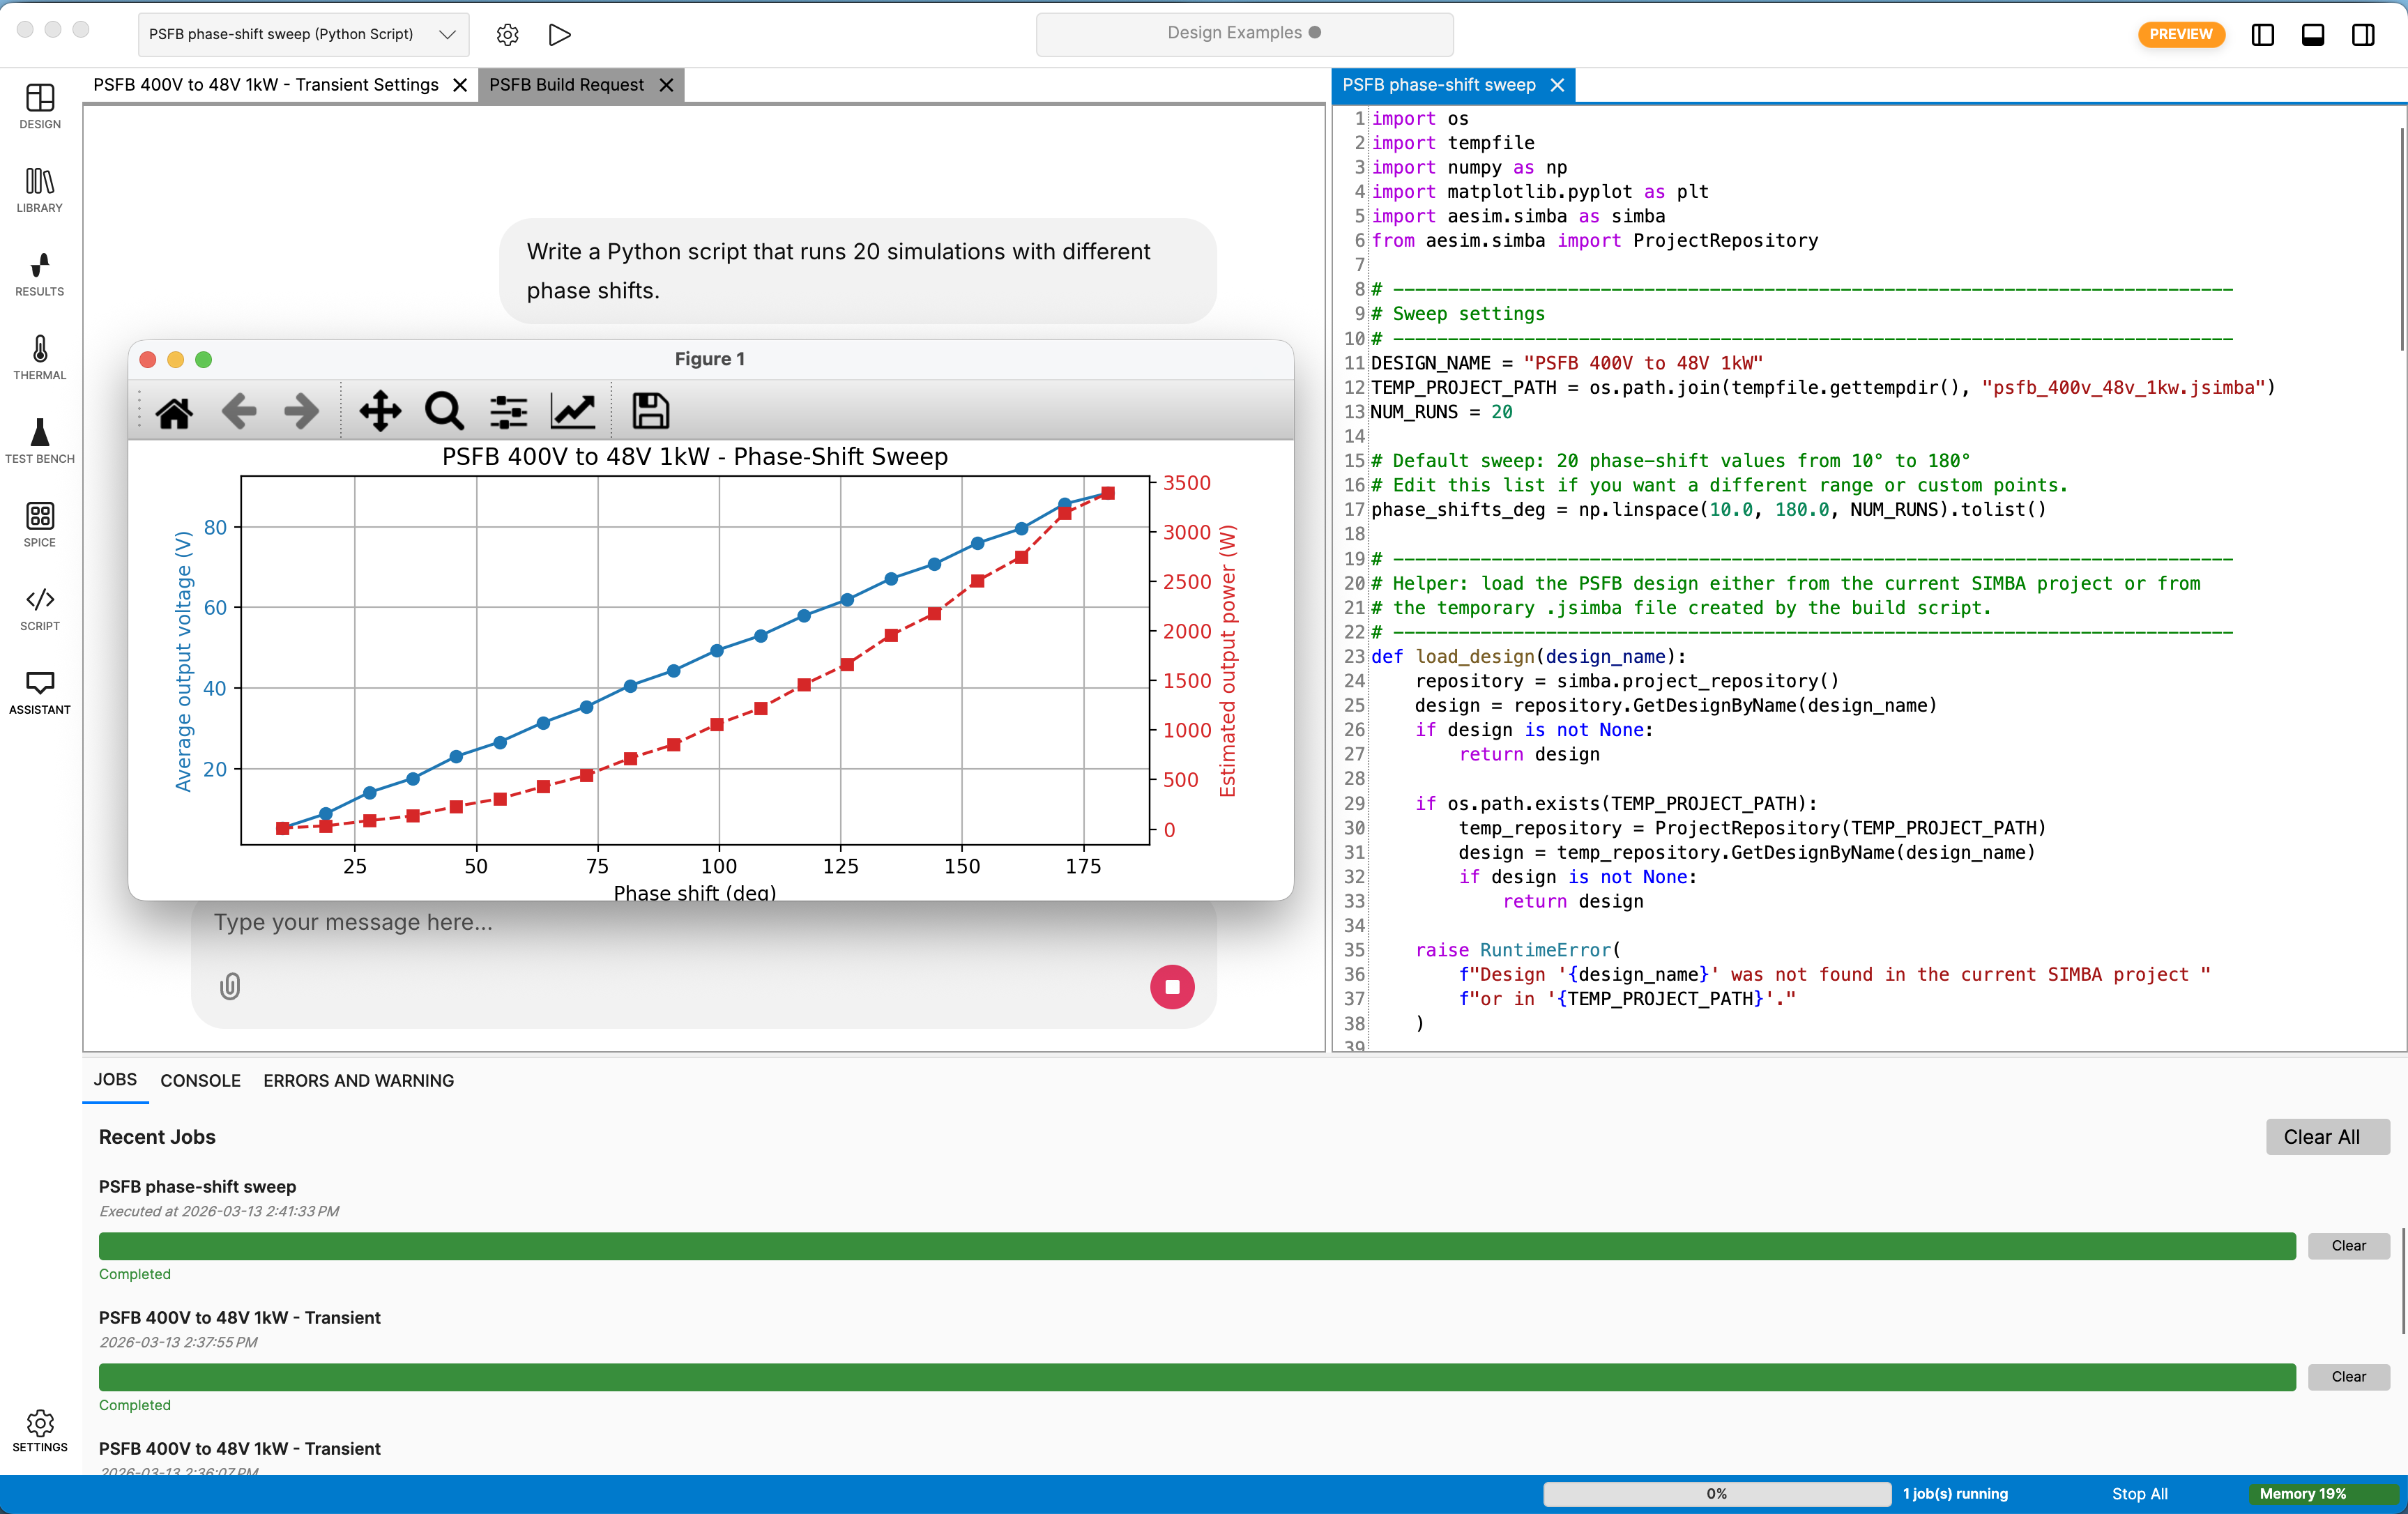This screenshot has width=2408, height=1514.
Task: Switch to the CONSOLE tab
Action: [x=200, y=1081]
